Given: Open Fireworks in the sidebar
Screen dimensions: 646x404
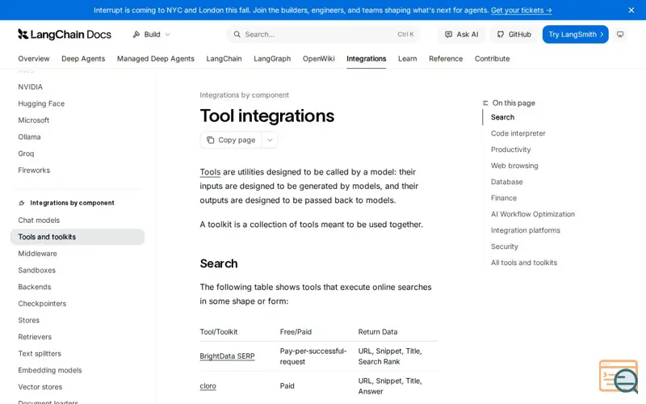Looking at the screenshot, I should [34, 170].
